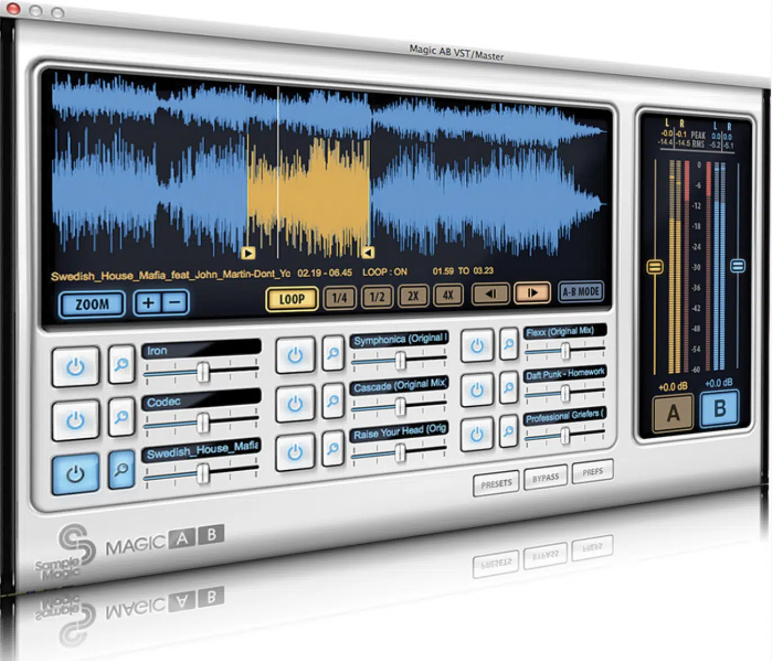Quadruple loop length with 4X button
The width and height of the screenshot is (772, 661).
(448, 294)
